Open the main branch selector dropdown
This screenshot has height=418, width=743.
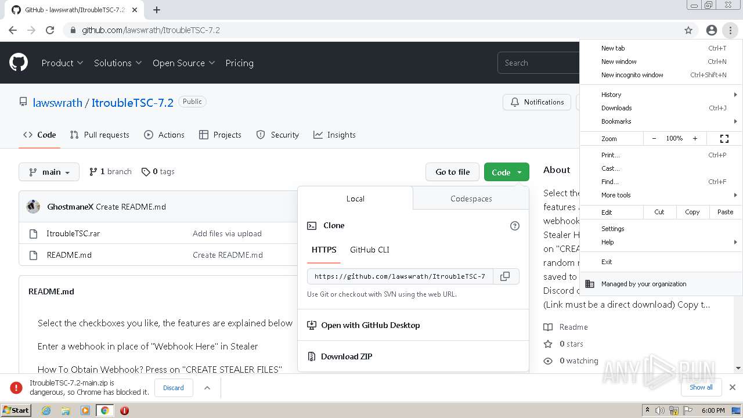(49, 172)
